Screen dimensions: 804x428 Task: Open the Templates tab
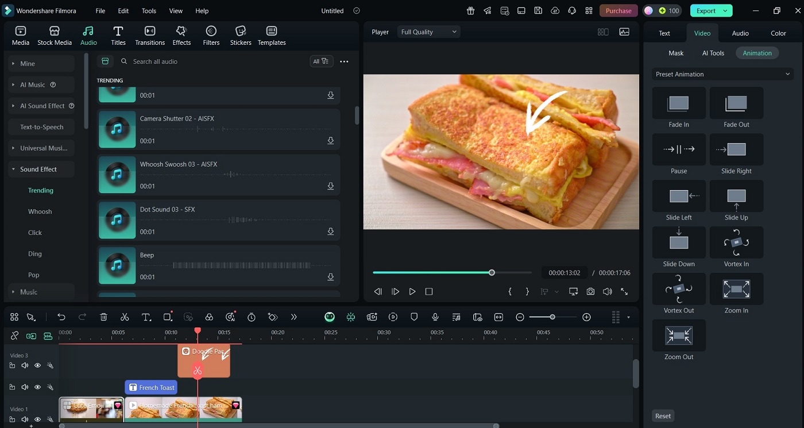click(272, 36)
